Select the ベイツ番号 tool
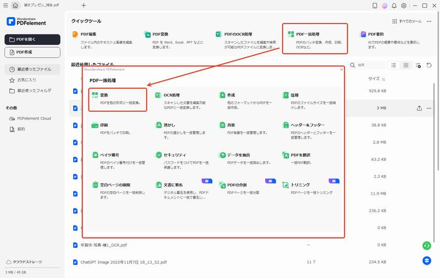440x278 pixels. point(118,161)
